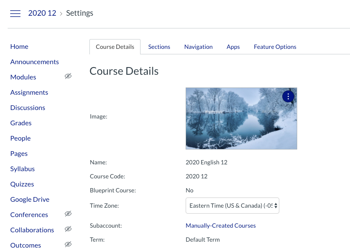This screenshot has width=350, height=251.
Task: Click the hidden eye icon beside Collaborations
Action: [68, 229]
